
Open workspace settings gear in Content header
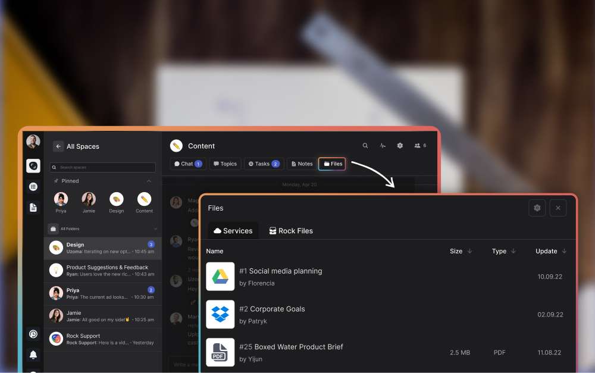(400, 145)
